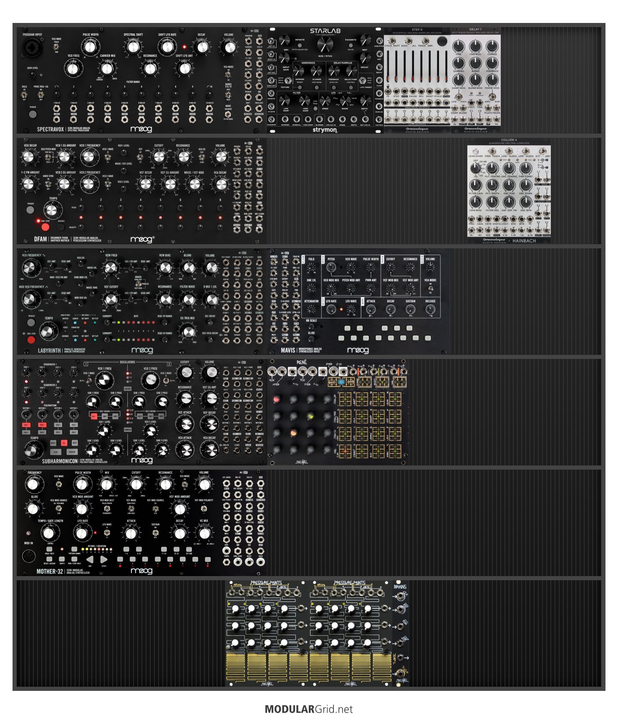618x718 pixels.
Task: Click the Mother-32 MIDI In DIN socket
Action: pyautogui.click(x=29, y=556)
